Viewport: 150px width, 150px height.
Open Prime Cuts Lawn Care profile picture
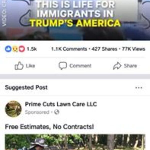click(13, 109)
